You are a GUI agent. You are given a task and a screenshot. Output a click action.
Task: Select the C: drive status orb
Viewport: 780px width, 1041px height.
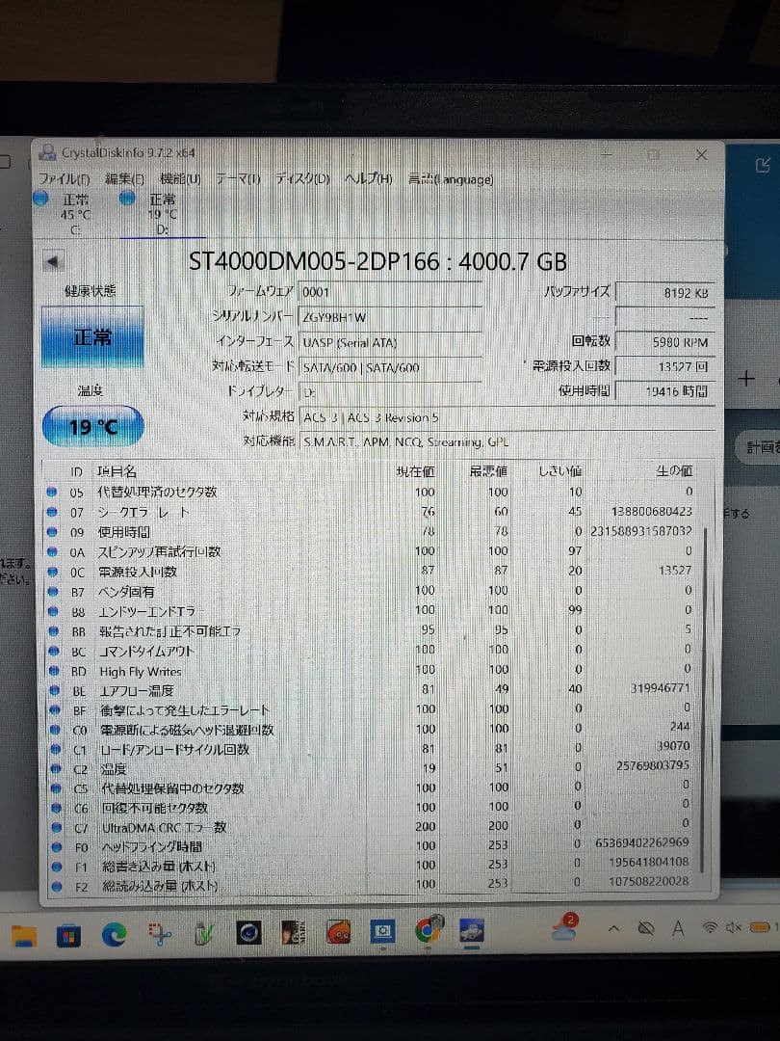pyautogui.click(x=40, y=198)
